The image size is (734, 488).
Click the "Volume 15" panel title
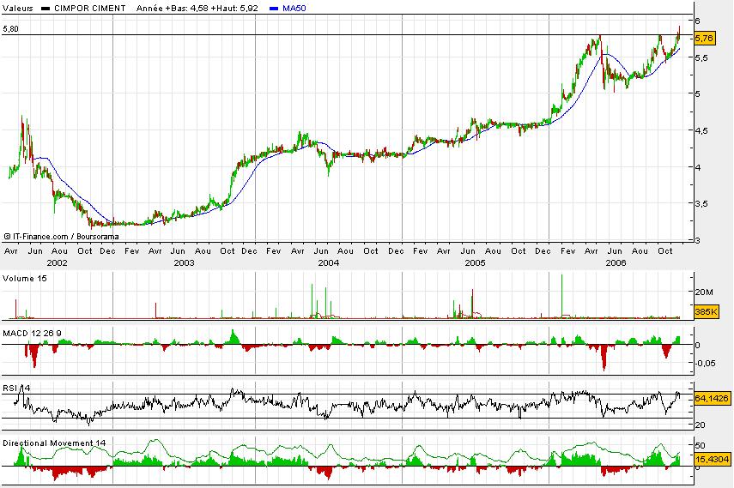25,279
